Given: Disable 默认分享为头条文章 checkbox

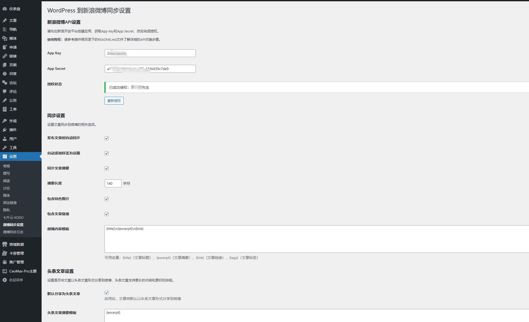Looking at the screenshot, I should (x=107, y=293).
